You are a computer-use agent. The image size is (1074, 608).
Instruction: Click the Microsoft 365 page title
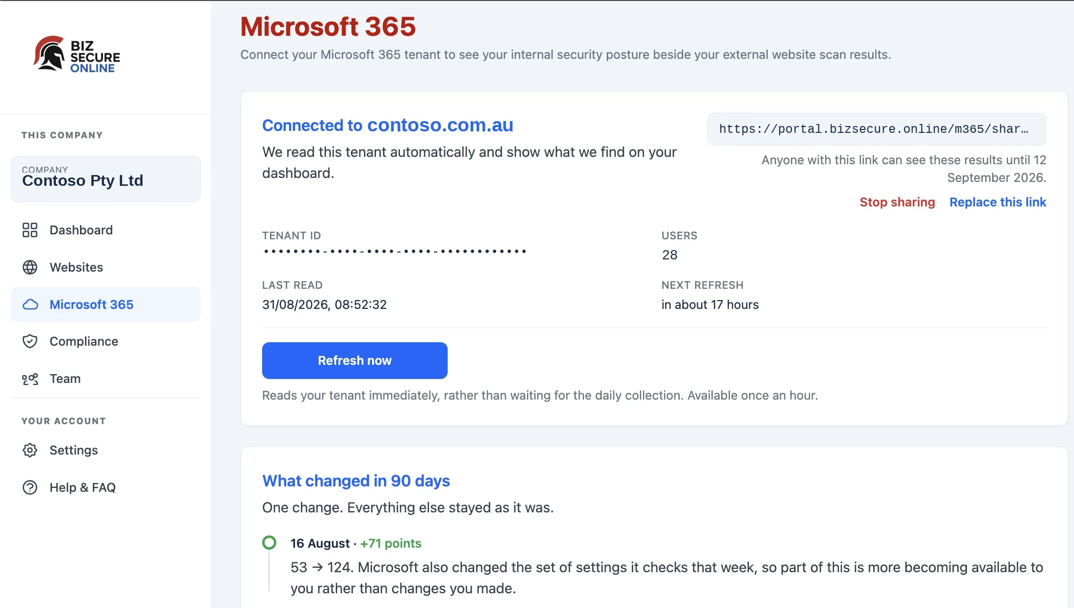coord(328,26)
